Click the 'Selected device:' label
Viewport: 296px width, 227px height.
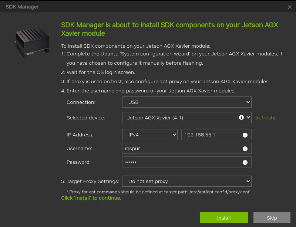point(86,118)
